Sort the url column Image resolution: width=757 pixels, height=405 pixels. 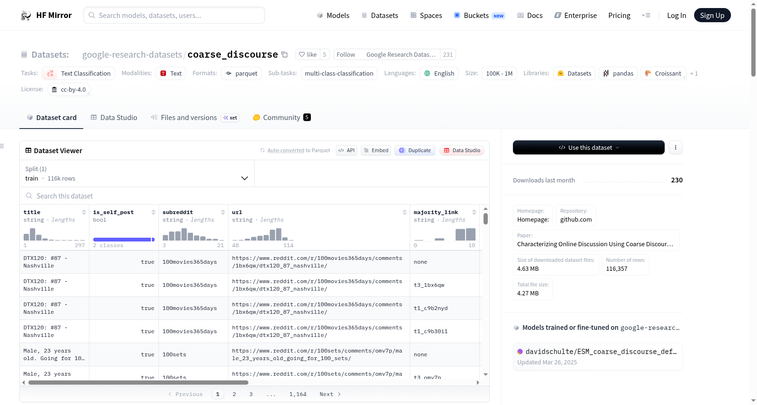(x=405, y=212)
